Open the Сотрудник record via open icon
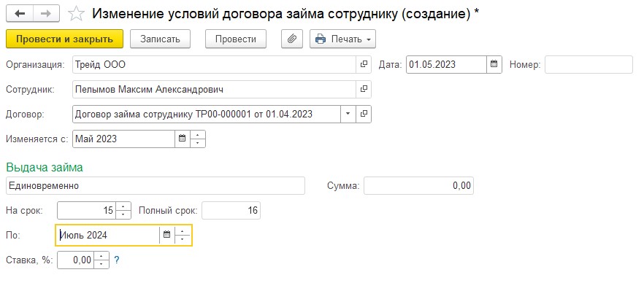 pyautogui.click(x=364, y=89)
